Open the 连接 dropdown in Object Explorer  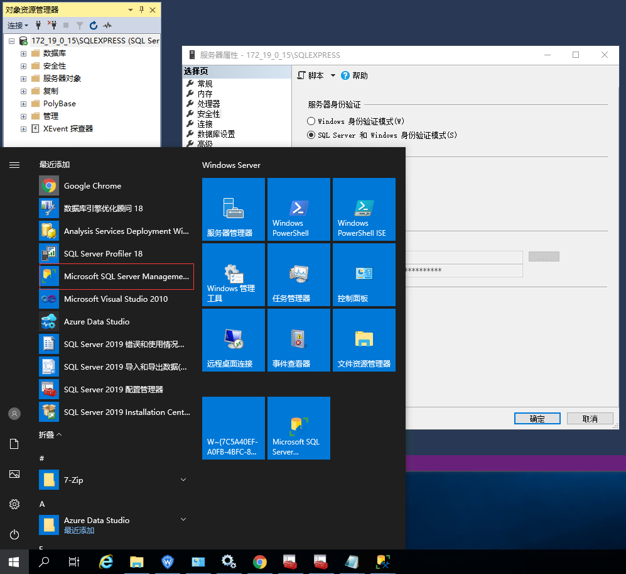click(x=18, y=25)
